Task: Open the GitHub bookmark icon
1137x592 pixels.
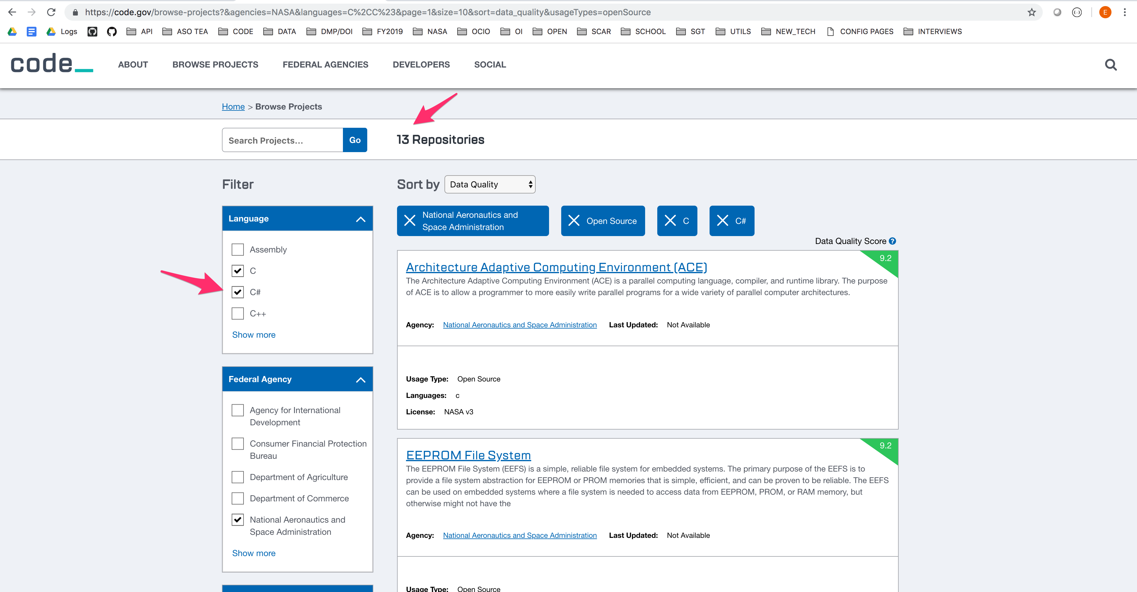Action: point(112,31)
